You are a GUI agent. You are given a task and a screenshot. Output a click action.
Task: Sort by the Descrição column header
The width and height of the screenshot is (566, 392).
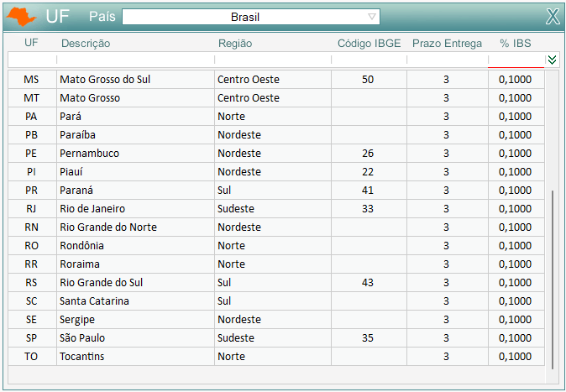click(x=86, y=43)
